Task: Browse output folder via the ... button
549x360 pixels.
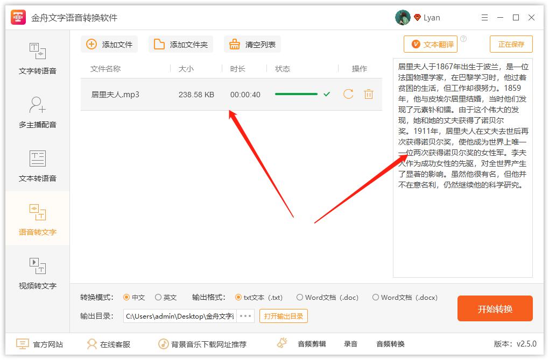Action: [x=245, y=316]
